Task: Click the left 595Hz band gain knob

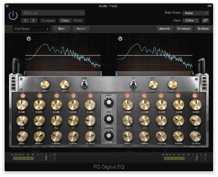Action: tap(39, 105)
